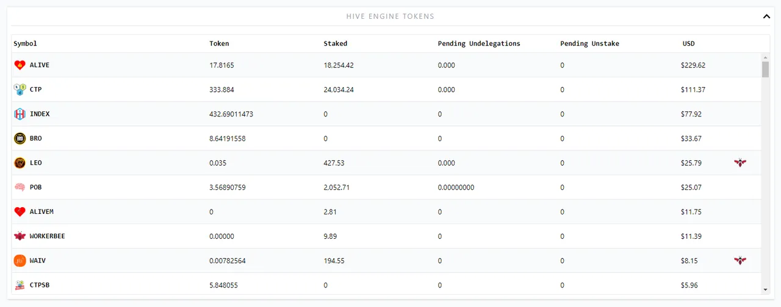Click the LEO lion token icon
This screenshot has width=781, height=307.
tap(20, 163)
